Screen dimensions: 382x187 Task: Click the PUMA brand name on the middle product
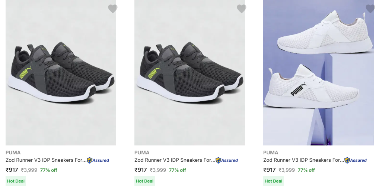(x=142, y=152)
